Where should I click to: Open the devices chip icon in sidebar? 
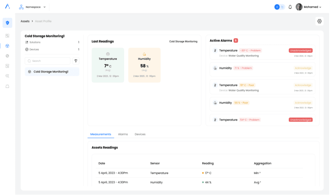pyautogui.click(x=7, y=56)
